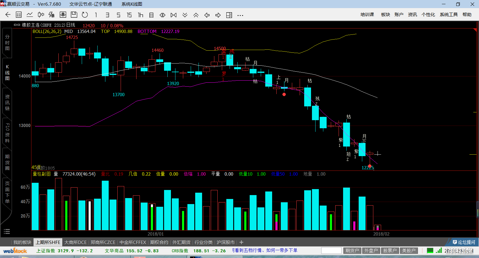
Task: Click the double down chevron icon
Action: (x=185, y=15)
